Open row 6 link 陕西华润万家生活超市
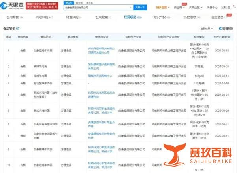Screen dimensions: 237x173 coord(102,110)
